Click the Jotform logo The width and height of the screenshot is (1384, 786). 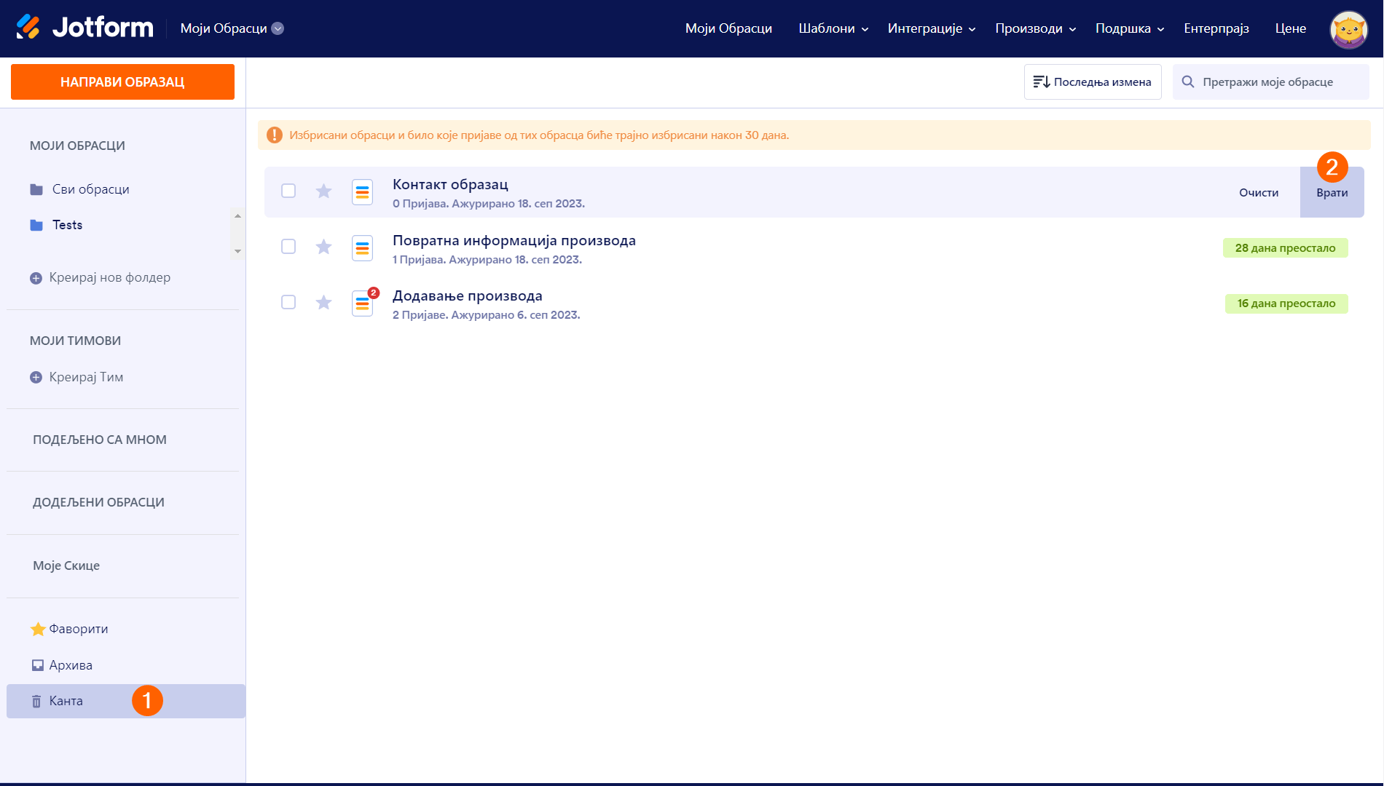pos(84,28)
